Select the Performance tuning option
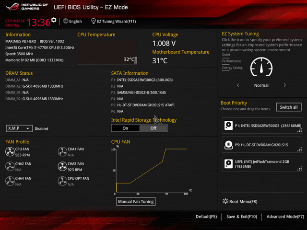The image size is (307, 230). (231, 61)
